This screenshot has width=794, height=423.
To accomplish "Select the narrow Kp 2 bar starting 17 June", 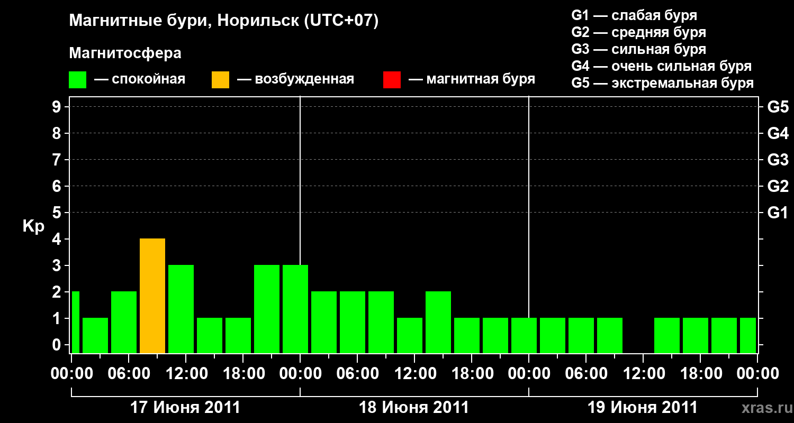I will click(x=75, y=322).
